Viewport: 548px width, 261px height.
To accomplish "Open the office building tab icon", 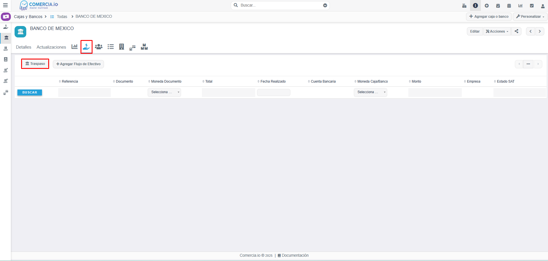I will point(122,47).
